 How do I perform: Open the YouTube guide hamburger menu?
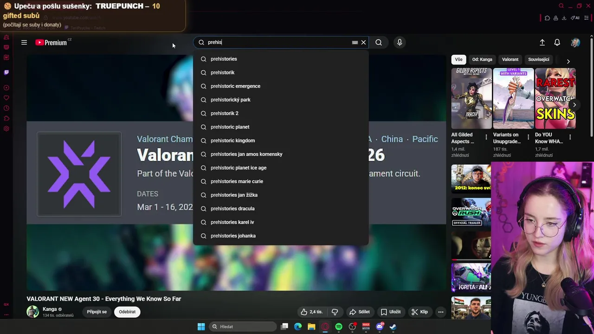click(x=24, y=42)
